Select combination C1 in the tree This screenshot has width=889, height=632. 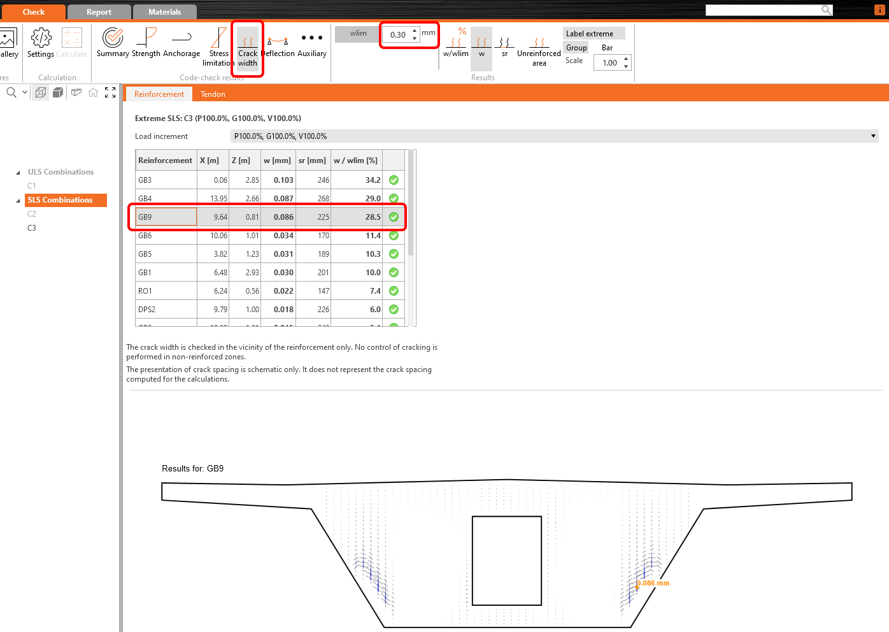[x=32, y=186]
